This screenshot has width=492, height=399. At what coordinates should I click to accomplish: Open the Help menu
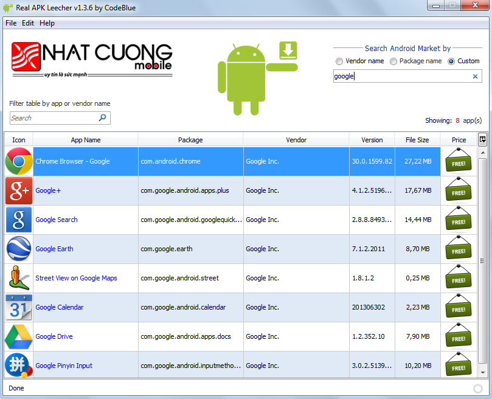tap(47, 23)
